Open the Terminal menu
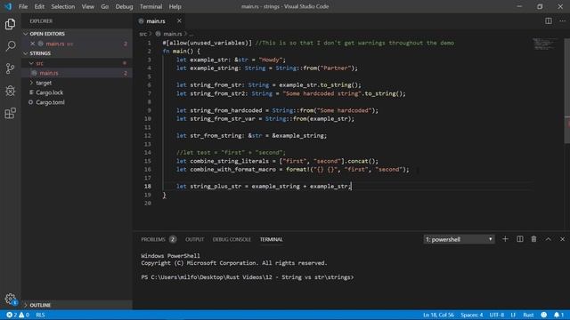The height and width of the screenshot is (320, 570). (151, 6)
